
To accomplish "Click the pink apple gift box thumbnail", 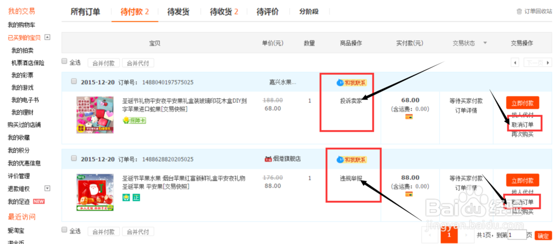I will pyautogui.click(x=95, y=115).
